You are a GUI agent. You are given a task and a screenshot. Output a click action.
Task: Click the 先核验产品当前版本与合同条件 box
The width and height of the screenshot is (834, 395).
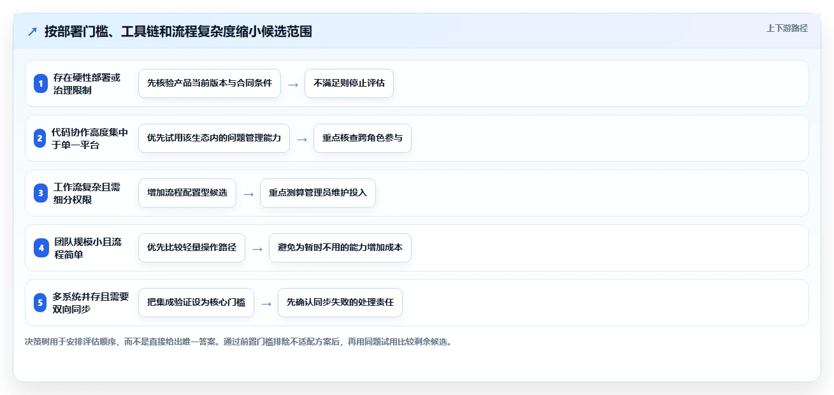[210, 83]
